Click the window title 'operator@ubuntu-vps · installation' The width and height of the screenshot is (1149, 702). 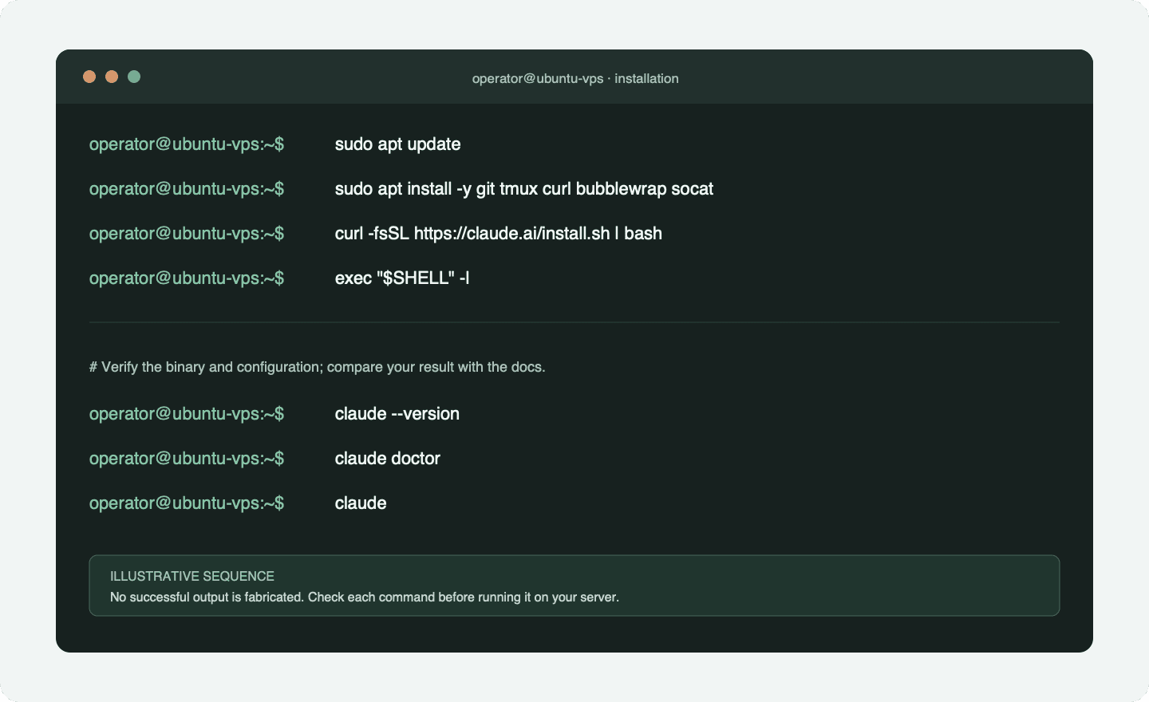point(575,78)
